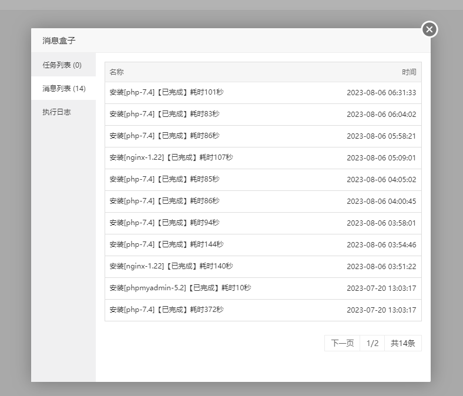Click the 时间 column header
This screenshot has height=396, width=463.
(409, 72)
